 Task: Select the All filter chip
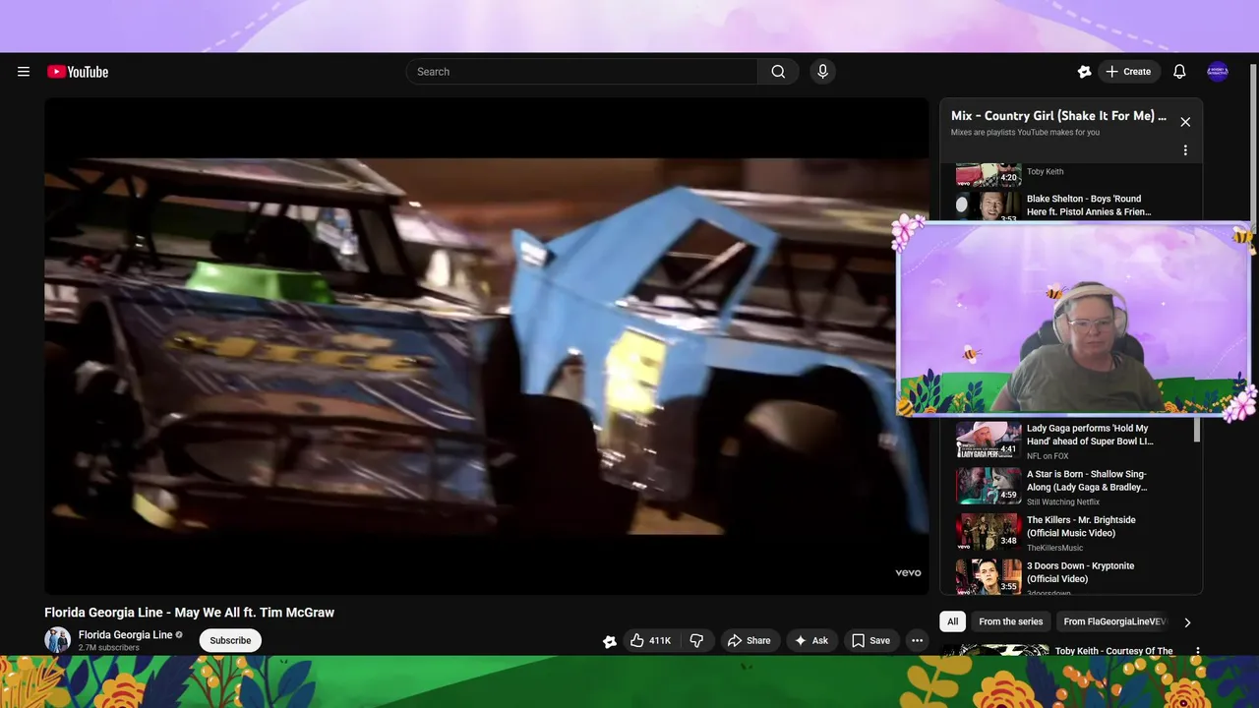(x=952, y=621)
